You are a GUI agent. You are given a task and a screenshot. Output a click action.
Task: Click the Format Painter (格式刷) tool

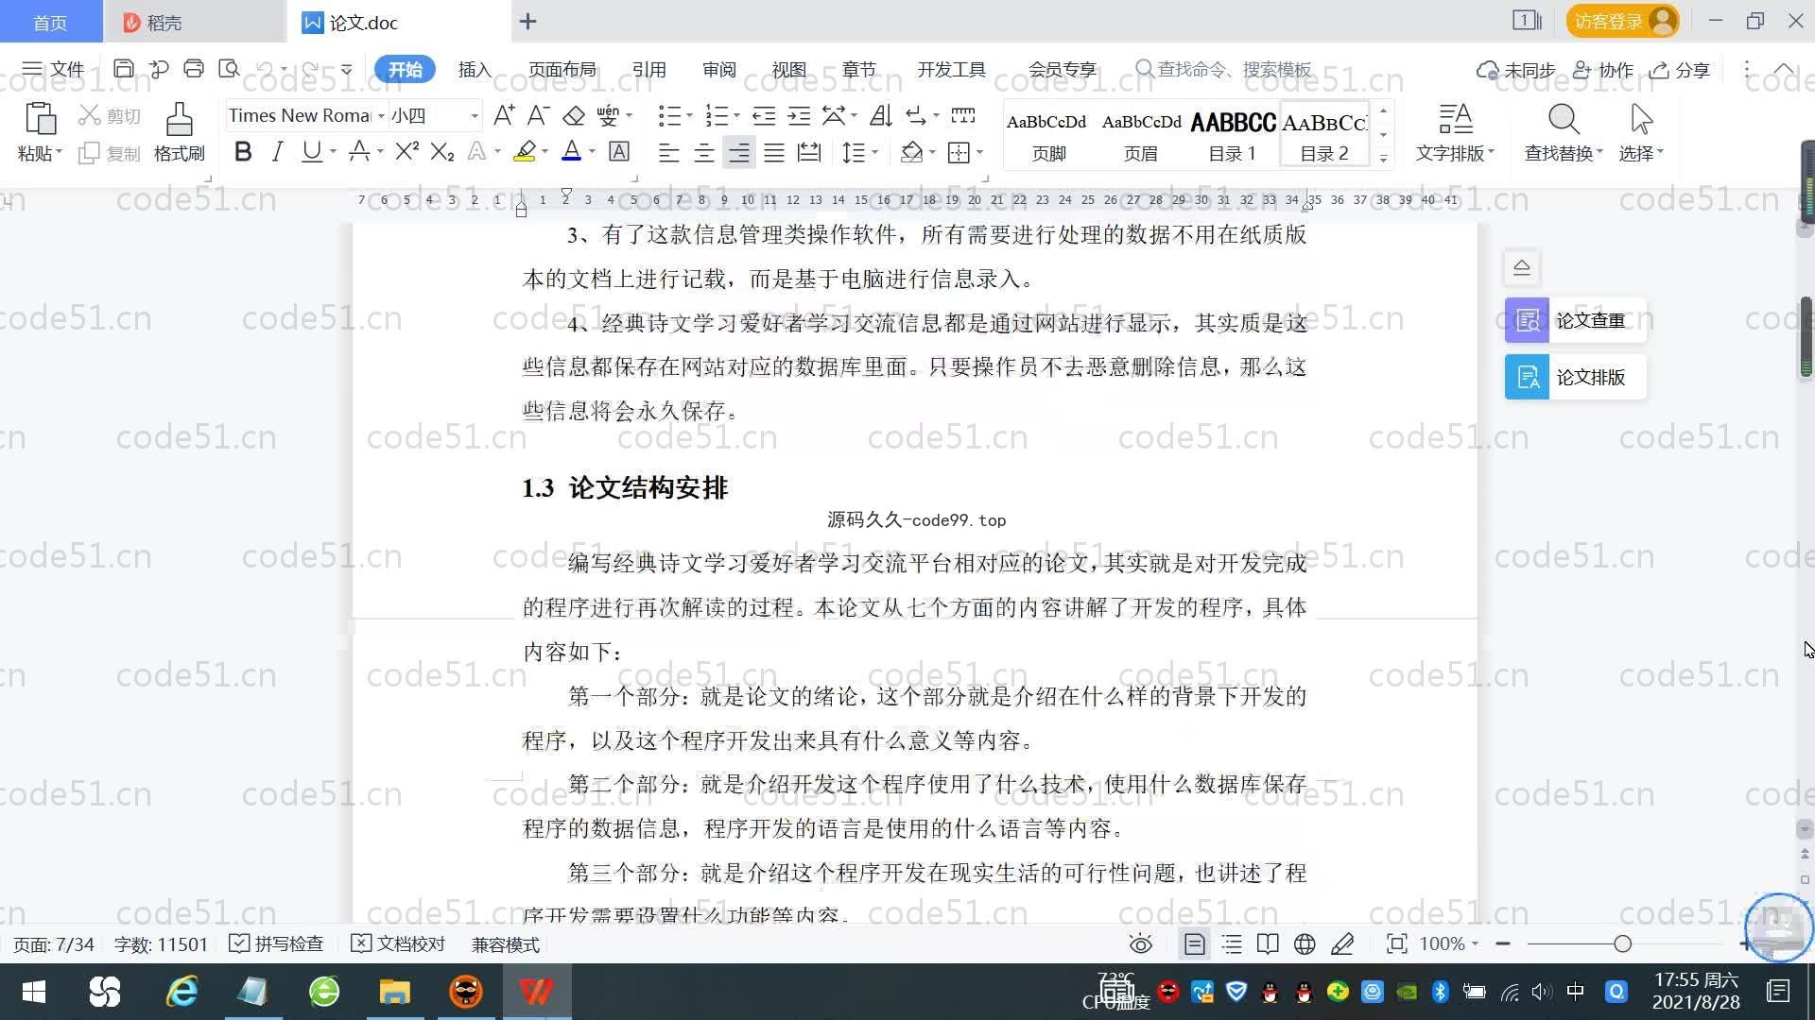pyautogui.click(x=180, y=132)
